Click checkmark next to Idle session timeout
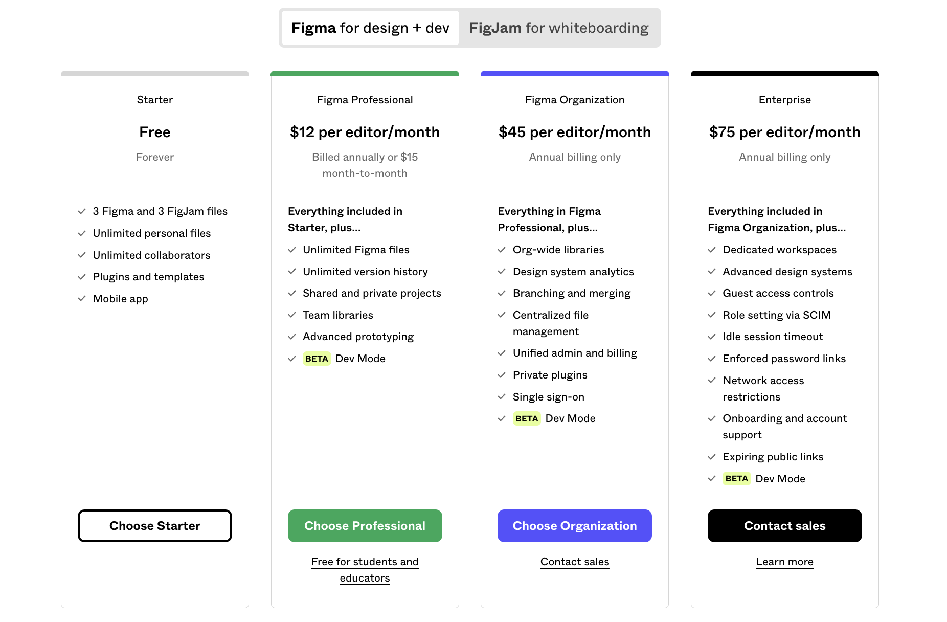Viewport: 947px width, 622px height. click(712, 337)
